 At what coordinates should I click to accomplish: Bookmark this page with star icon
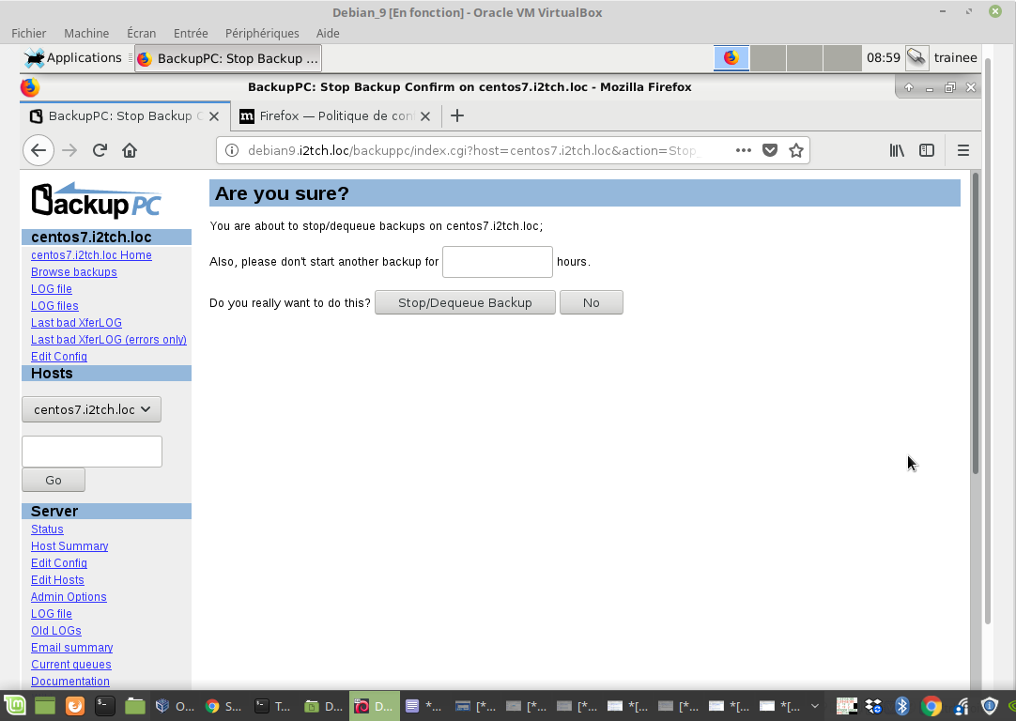[796, 150]
